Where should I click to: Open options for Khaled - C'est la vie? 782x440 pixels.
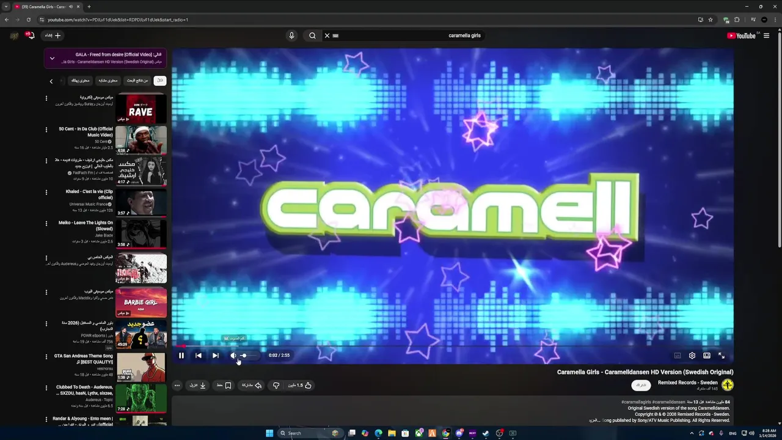click(x=46, y=192)
